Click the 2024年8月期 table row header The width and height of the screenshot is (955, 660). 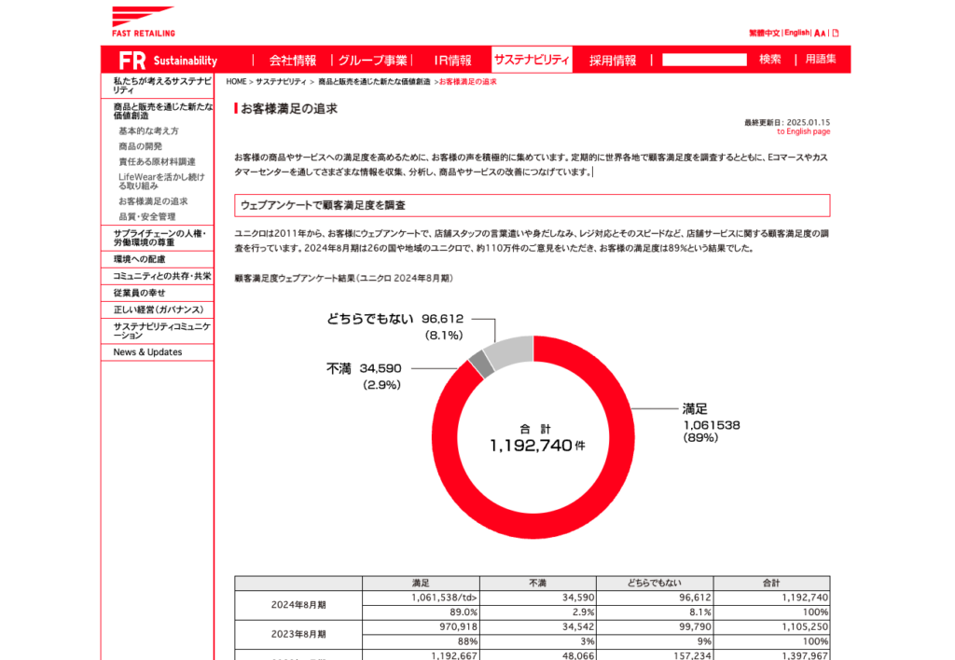[x=298, y=605]
